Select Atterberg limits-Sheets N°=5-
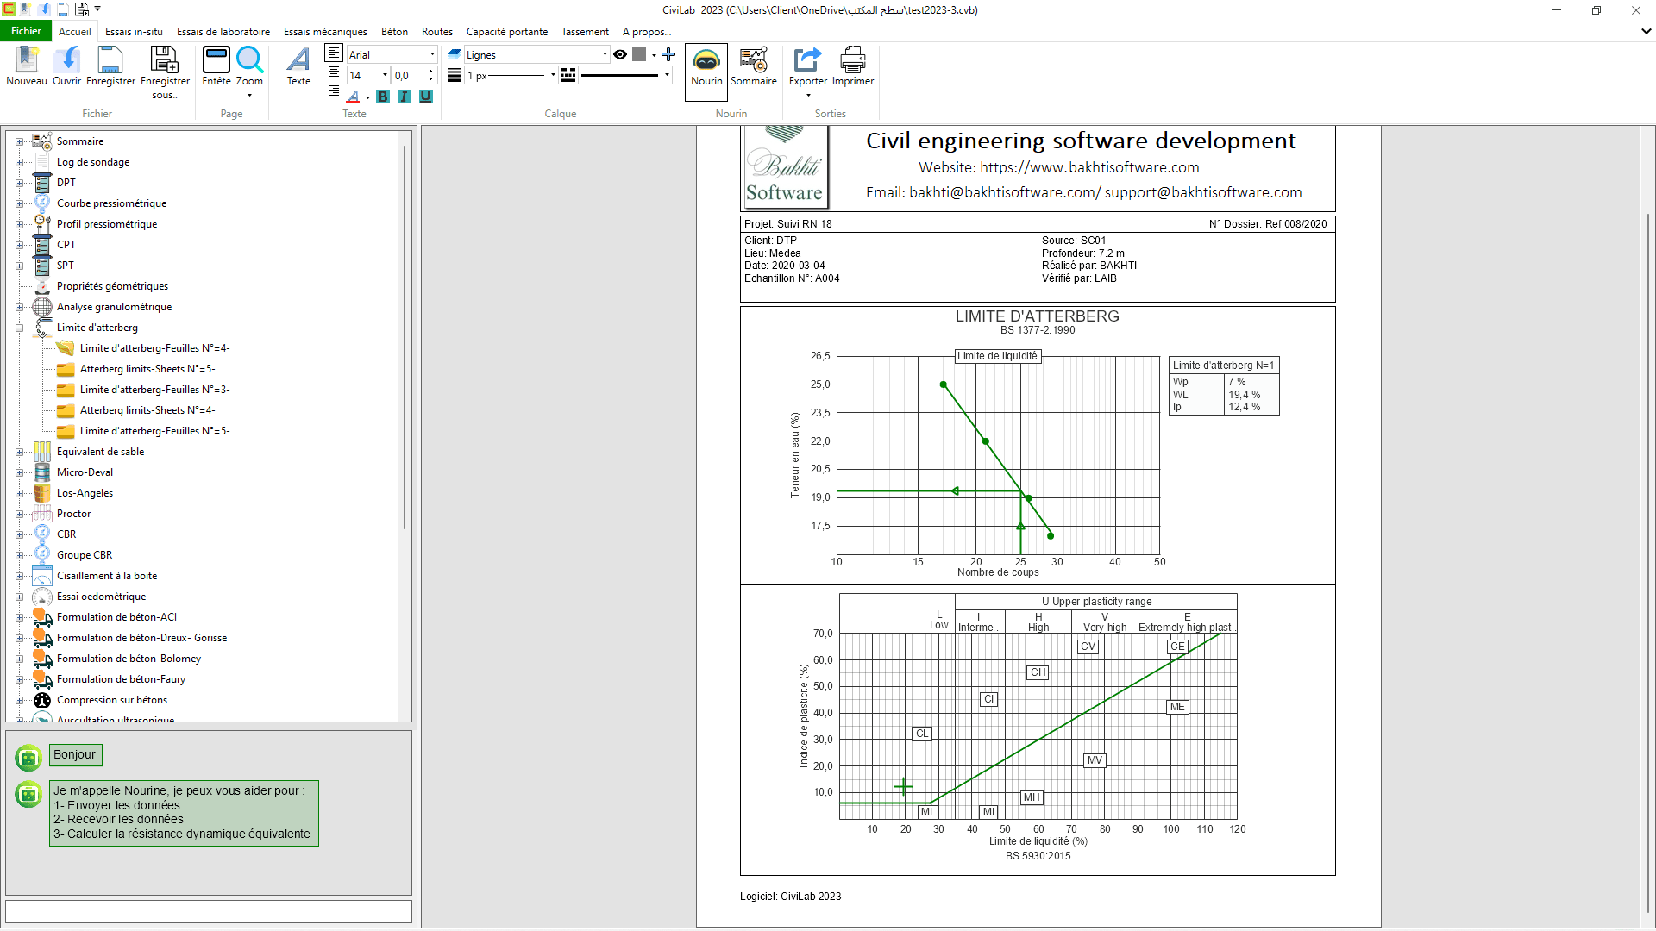Viewport: 1656px width, 931px height. (147, 369)
